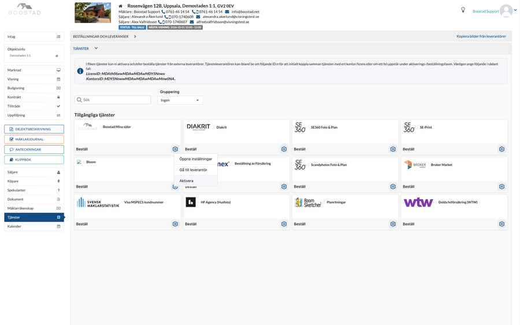The image size is (520, 325).
Task: Open the Gruppering dropdown
Action: 180,100
